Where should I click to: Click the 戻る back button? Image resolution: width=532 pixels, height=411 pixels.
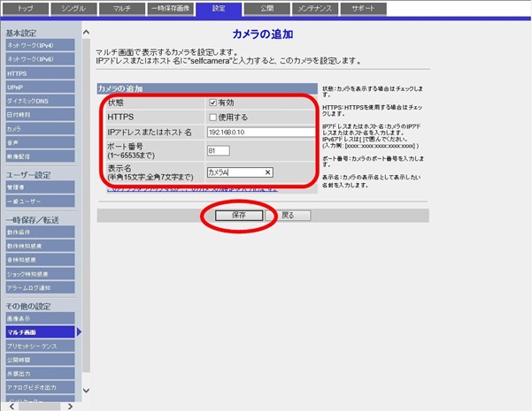click(x=288, y=216)
